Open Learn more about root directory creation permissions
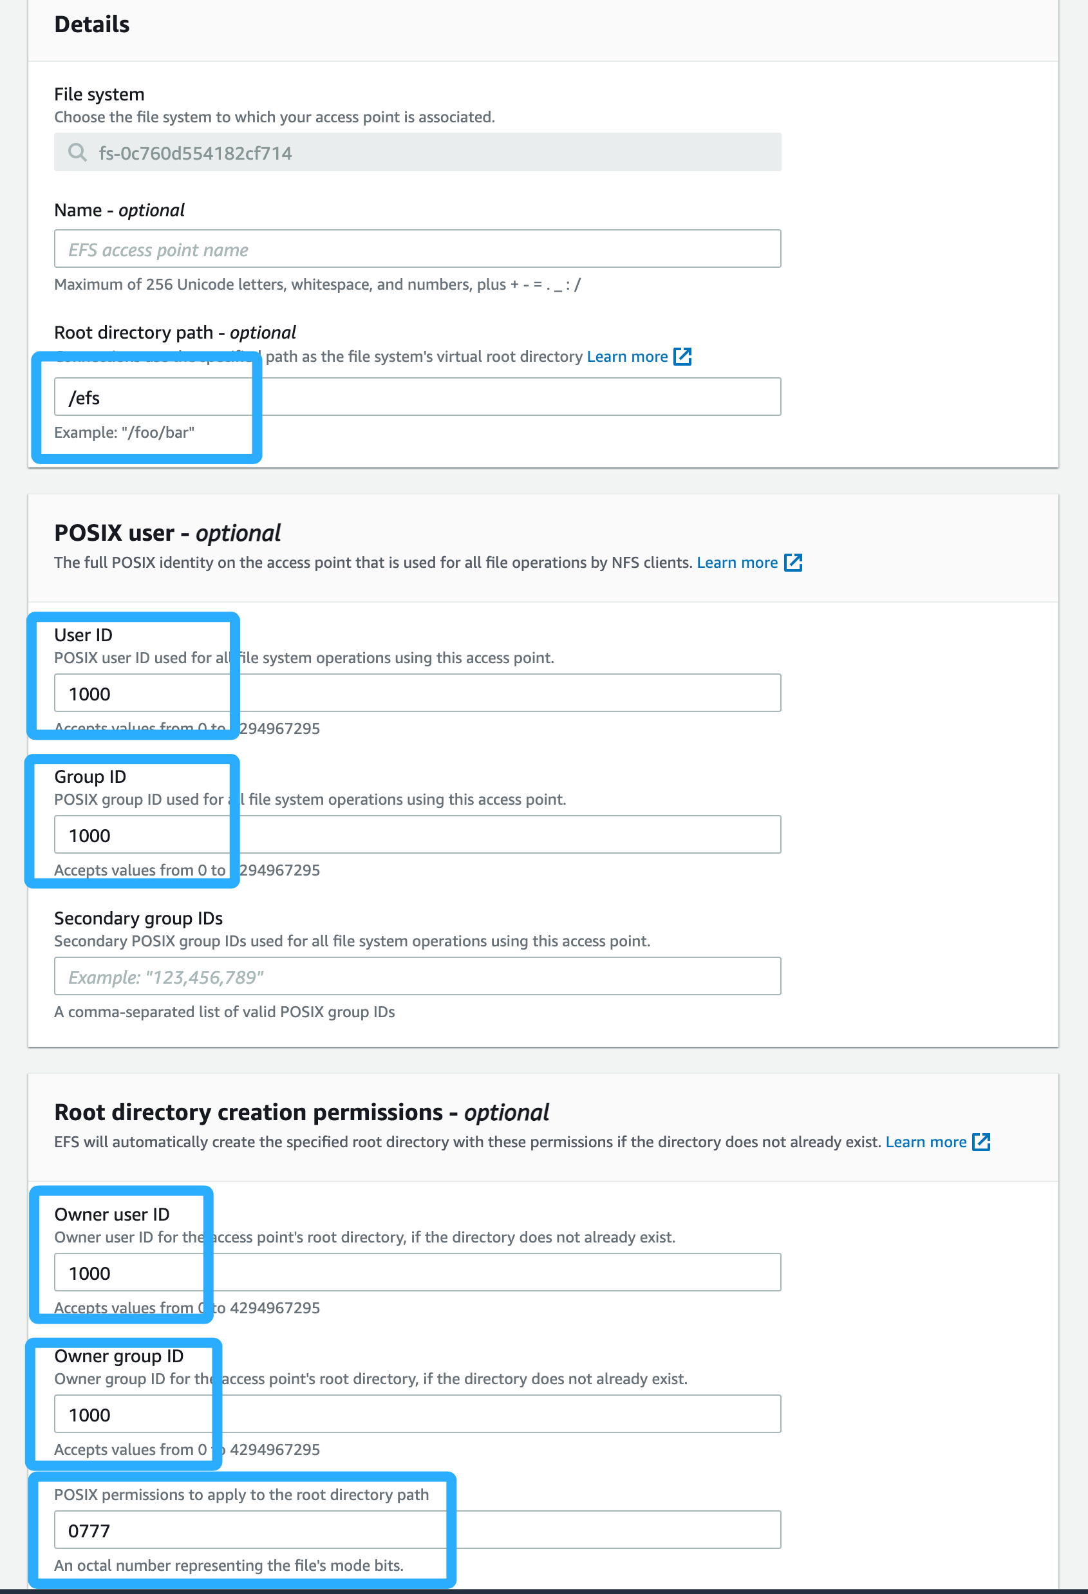 click(927, 1142)
